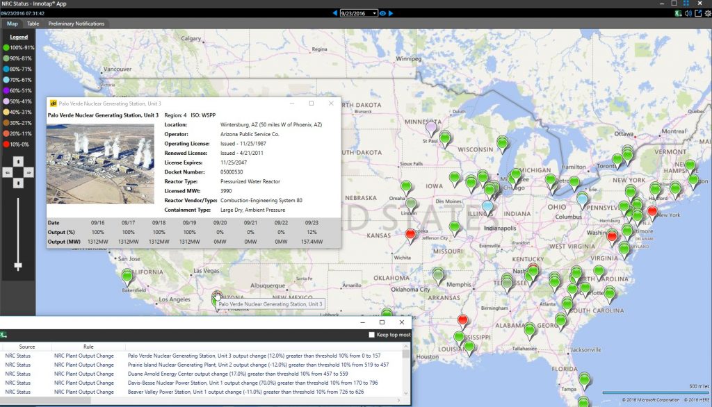
Task: Click the 100%-91% green legend swatch
Action: click(x=6, y=47)
